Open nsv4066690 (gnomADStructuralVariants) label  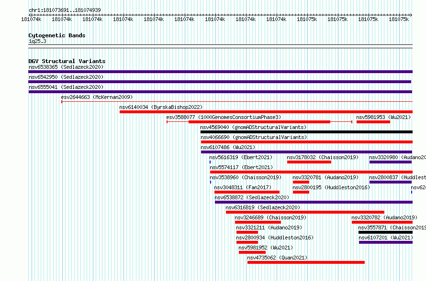[x=254, y=137]
